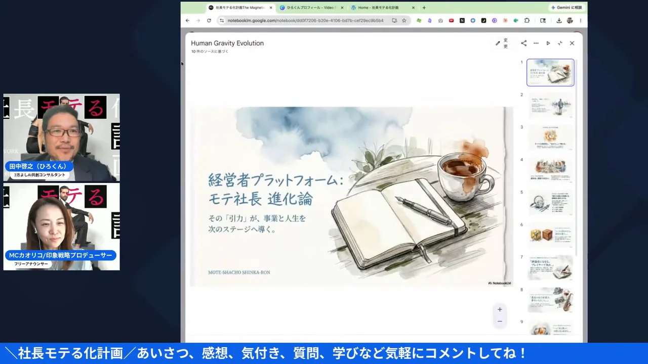Click Gemini に相談 button
Viewport: 648px width, 364px height.
pyautogui.click(x=568, y=8)
